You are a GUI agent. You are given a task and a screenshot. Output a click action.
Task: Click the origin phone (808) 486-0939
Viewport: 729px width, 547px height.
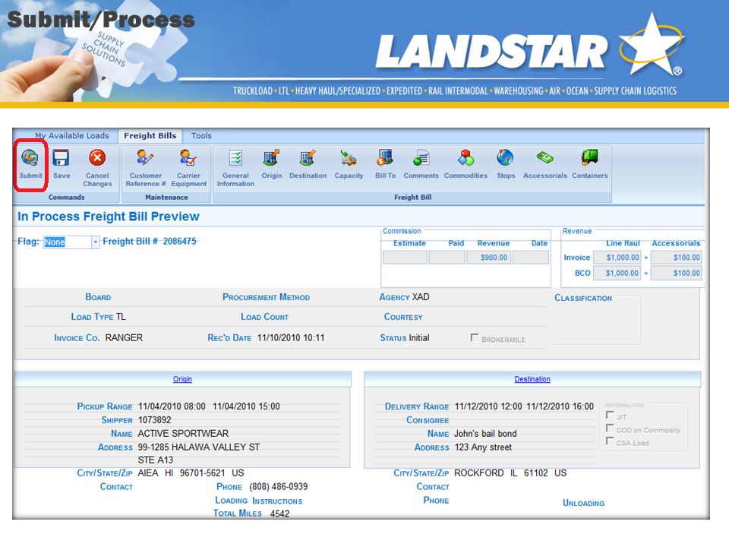279,486
